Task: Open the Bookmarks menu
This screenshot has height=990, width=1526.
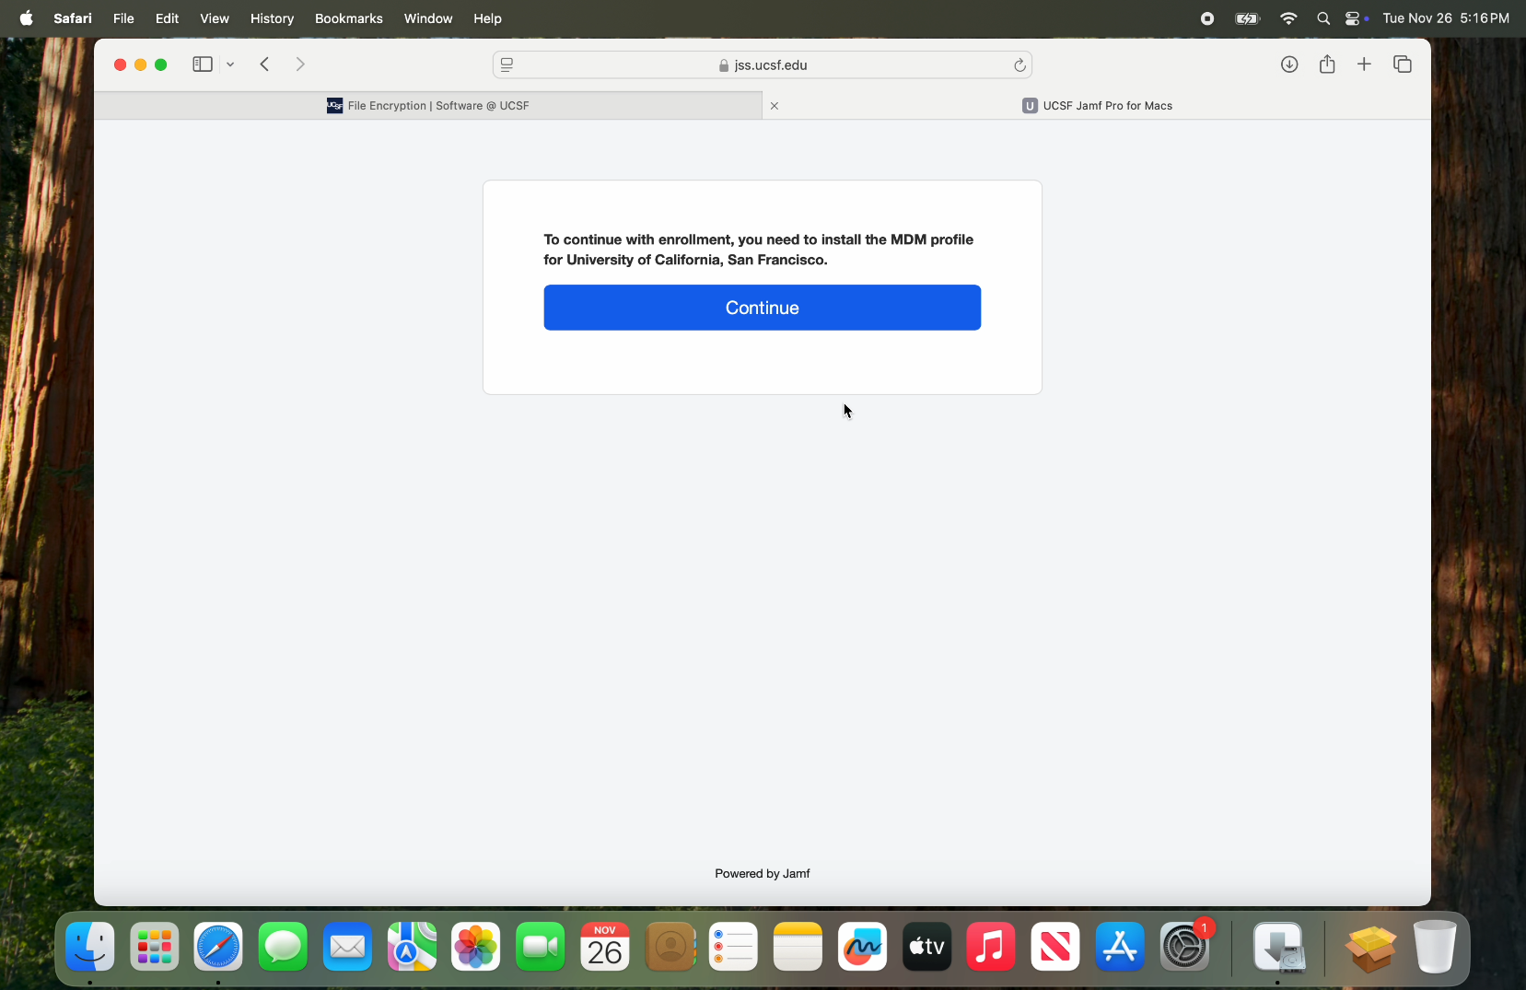Action: (x=349, y=18)
